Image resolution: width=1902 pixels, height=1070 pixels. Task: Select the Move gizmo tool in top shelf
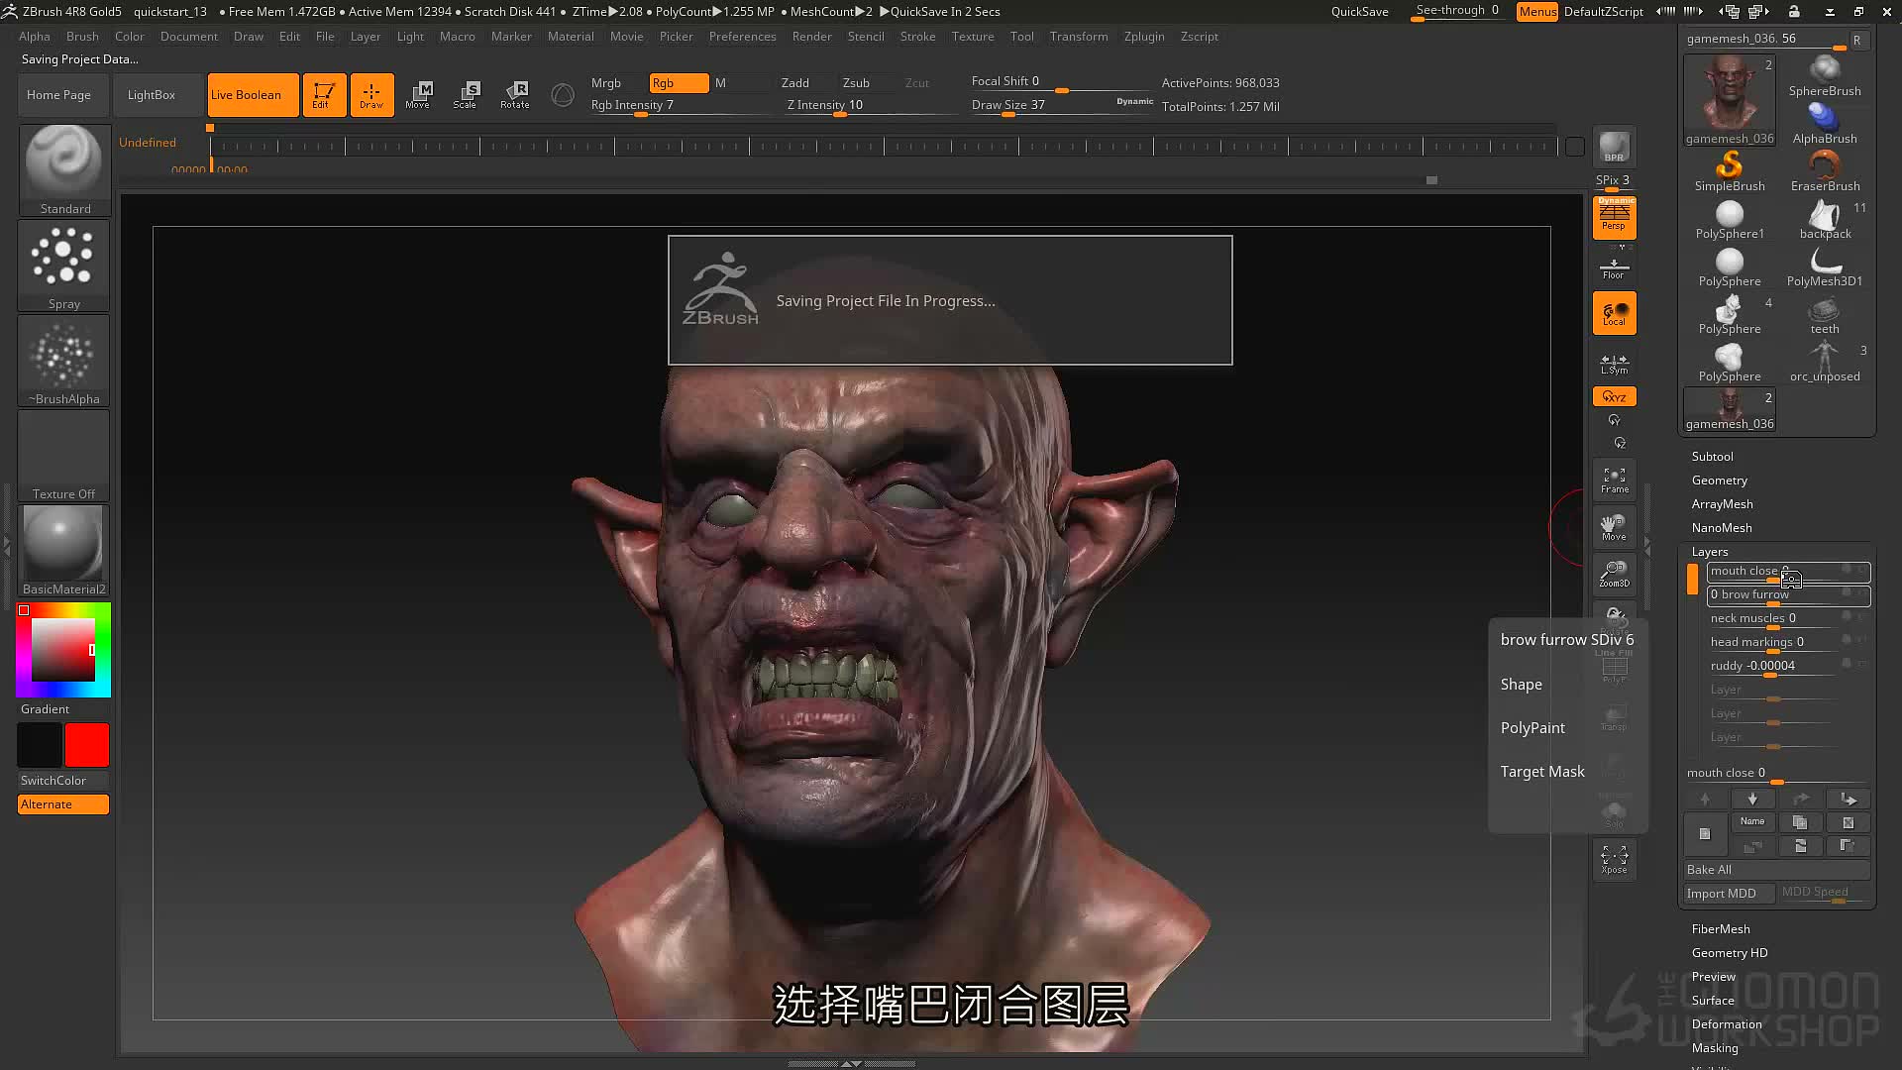click(x=419, y=95)
